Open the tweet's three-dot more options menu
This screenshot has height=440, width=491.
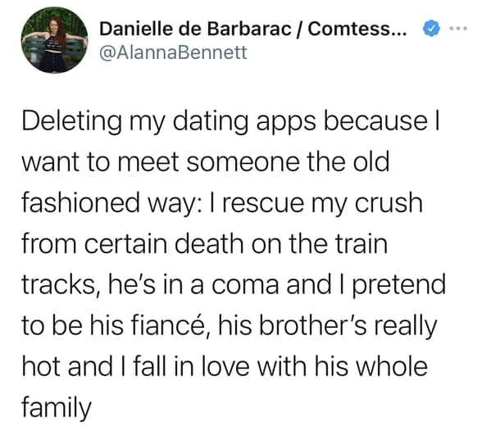(458, 29)
